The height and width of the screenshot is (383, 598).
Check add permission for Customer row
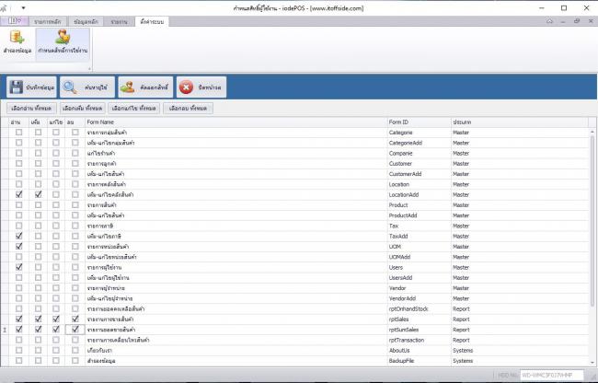click(38, 163)
